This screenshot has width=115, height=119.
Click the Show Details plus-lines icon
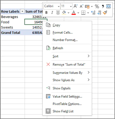pos(48,88)
